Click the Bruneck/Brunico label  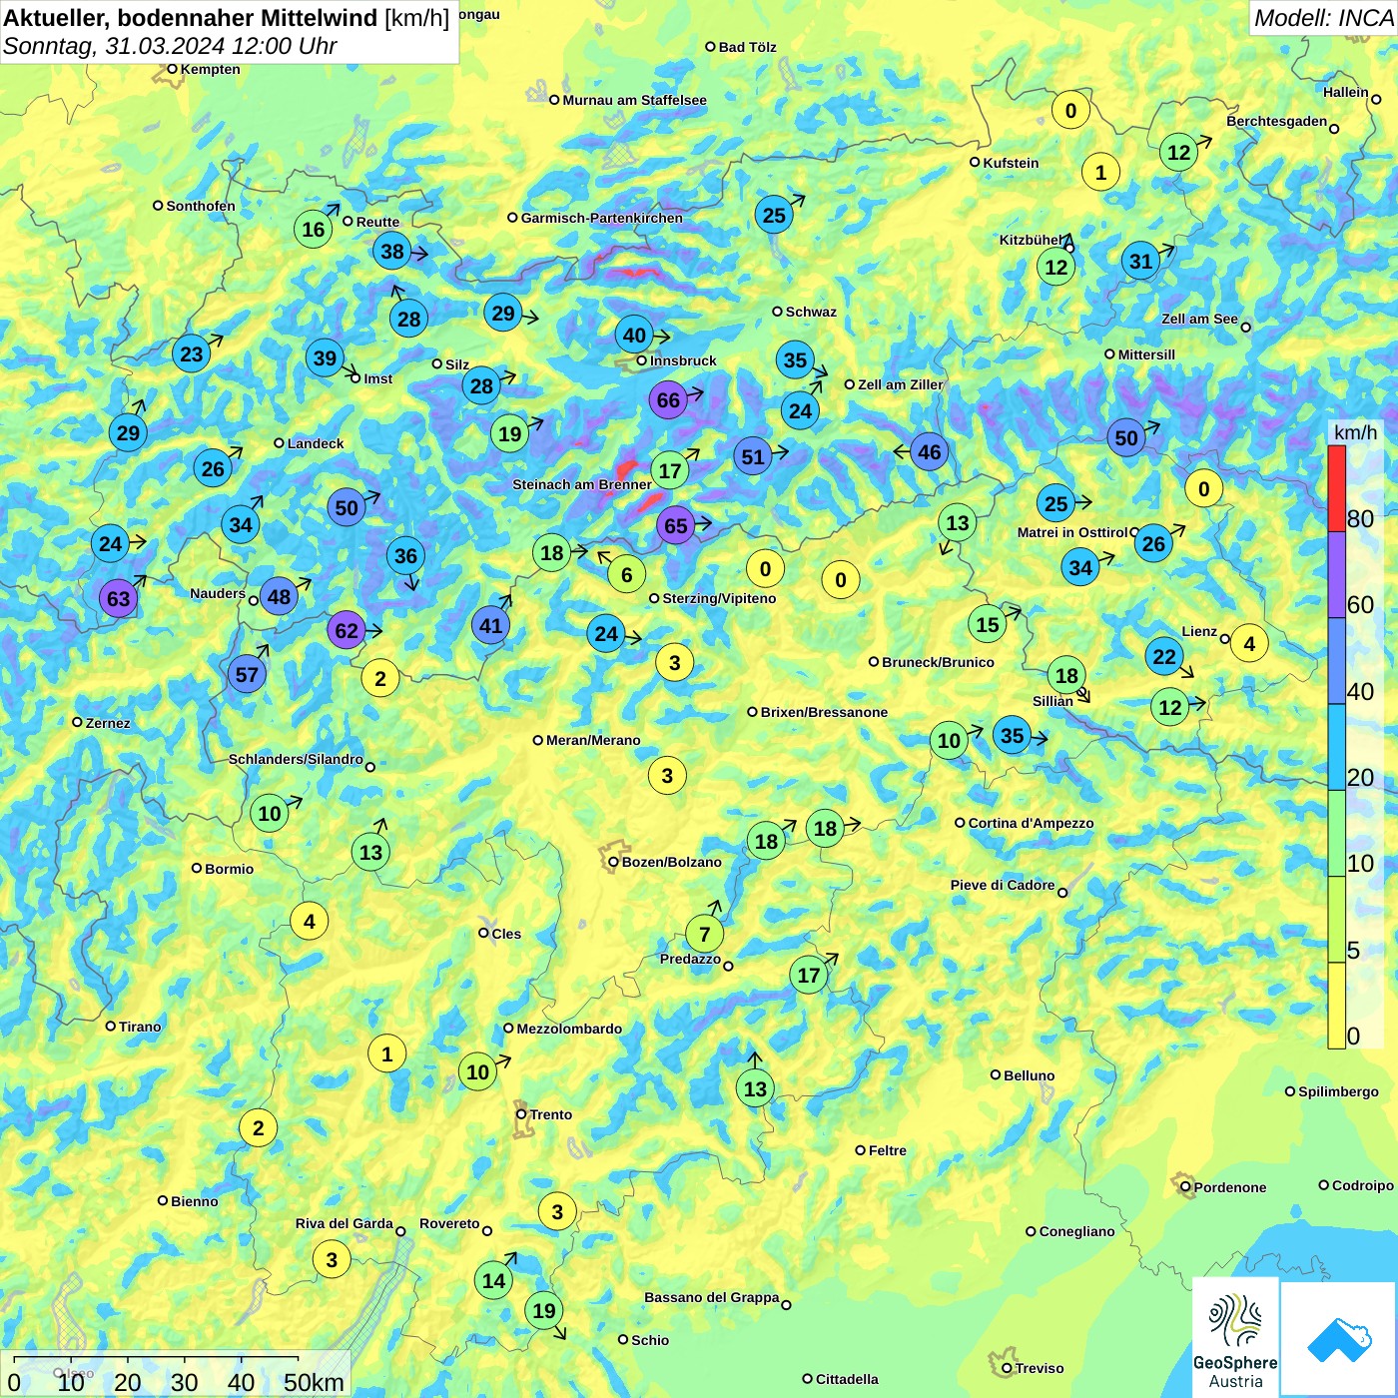[938, 661]
